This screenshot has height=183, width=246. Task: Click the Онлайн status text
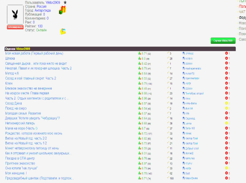point(41,30)
